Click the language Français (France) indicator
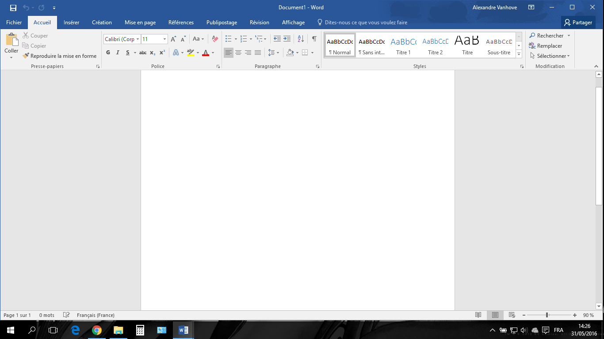Image resolution: width=604 pixels, height=339 pixels. 96,315
